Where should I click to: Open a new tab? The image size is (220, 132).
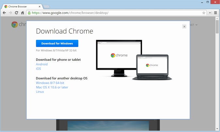[46, 7]
